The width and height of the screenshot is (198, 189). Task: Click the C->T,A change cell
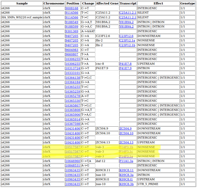[x=88, y=161]
